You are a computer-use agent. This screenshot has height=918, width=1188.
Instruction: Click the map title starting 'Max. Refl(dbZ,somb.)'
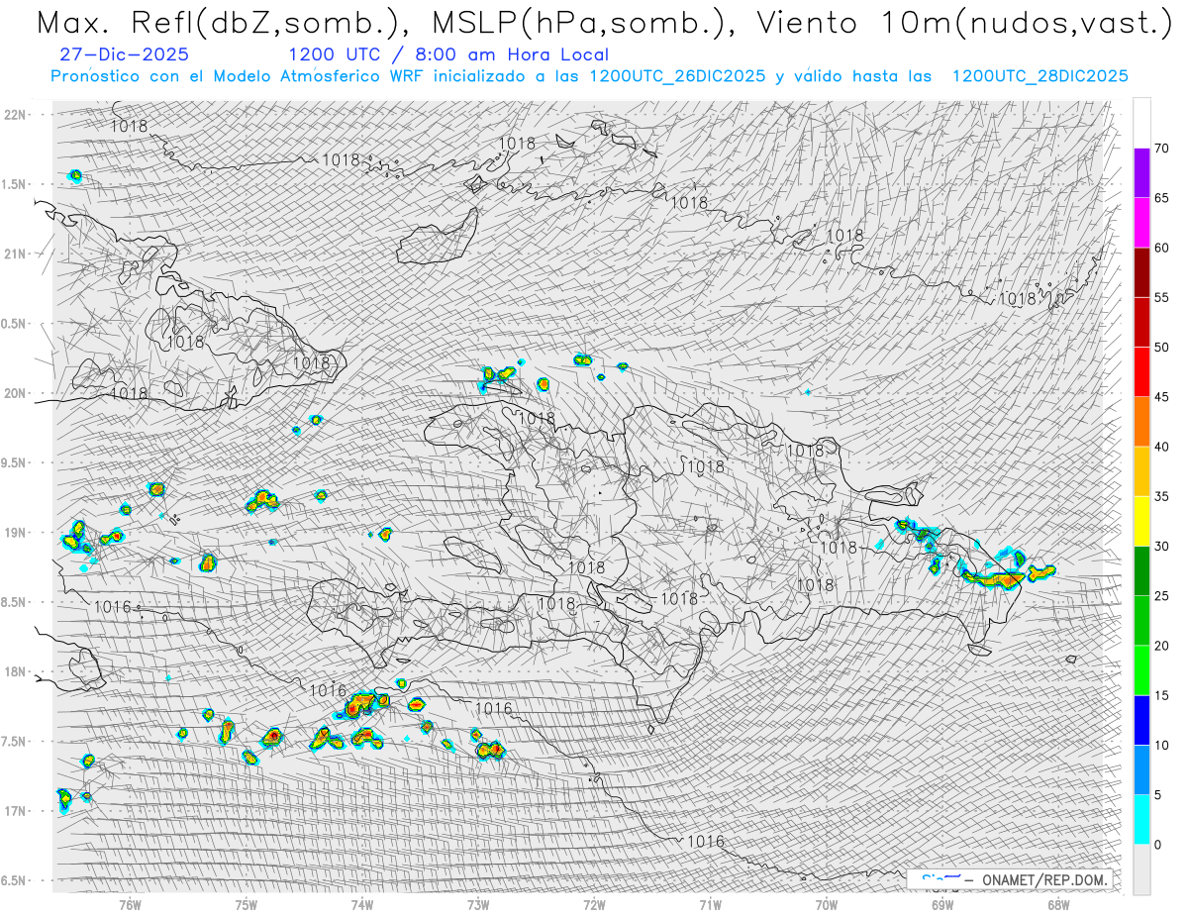[603, 23]
